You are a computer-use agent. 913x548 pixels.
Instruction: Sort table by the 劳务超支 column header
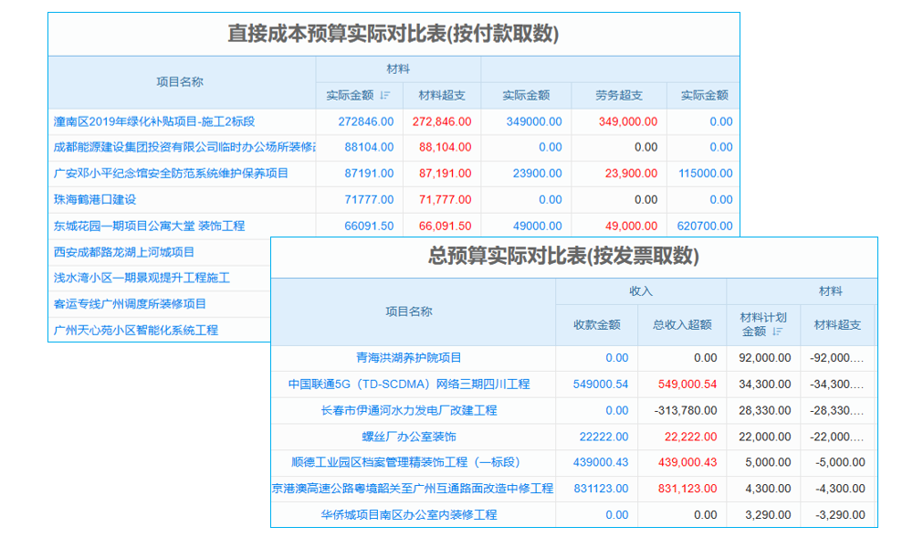pyautogui.click(x=621, y=96)
